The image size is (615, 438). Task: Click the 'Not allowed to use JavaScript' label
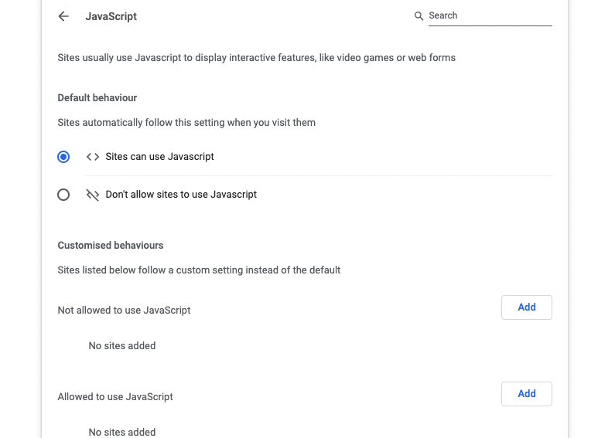point(124,311)
